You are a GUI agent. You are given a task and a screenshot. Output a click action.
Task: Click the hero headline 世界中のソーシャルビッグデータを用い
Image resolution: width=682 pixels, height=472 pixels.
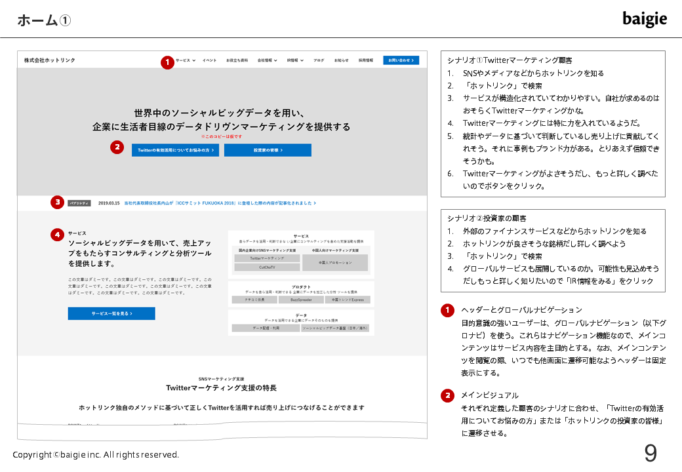[x=219, y=113]
